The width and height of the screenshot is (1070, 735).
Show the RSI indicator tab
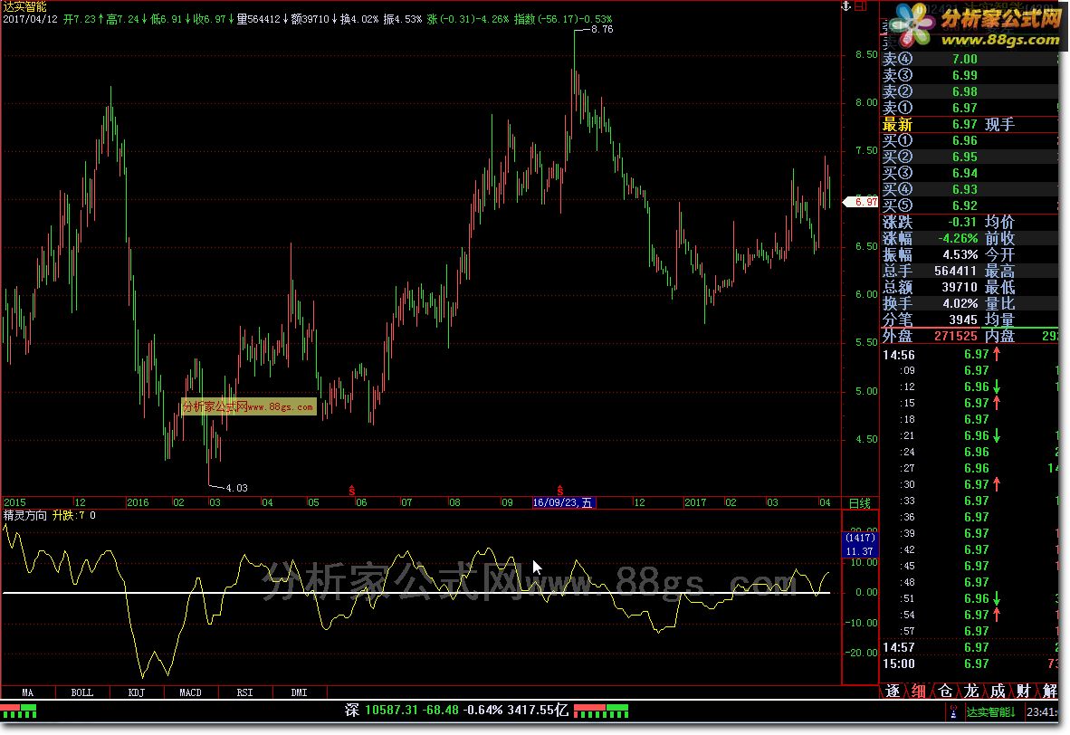245,692
